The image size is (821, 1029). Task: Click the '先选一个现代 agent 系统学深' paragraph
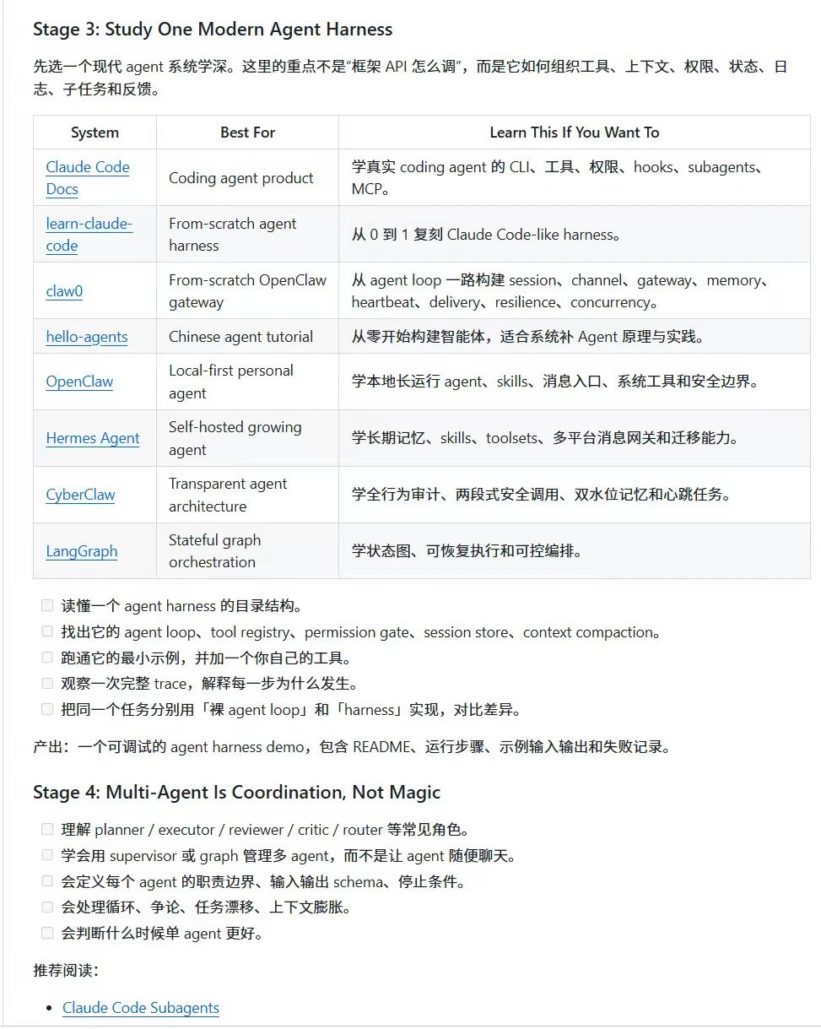(x=411, y=77)
